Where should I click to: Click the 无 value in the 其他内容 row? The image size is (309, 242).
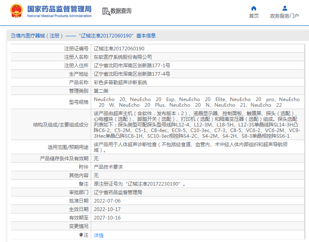pos(96,176)
